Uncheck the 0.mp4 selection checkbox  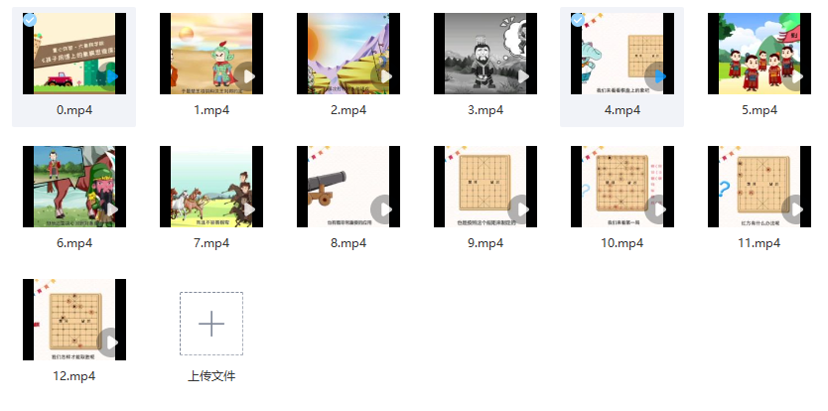[x=30, y=20]
